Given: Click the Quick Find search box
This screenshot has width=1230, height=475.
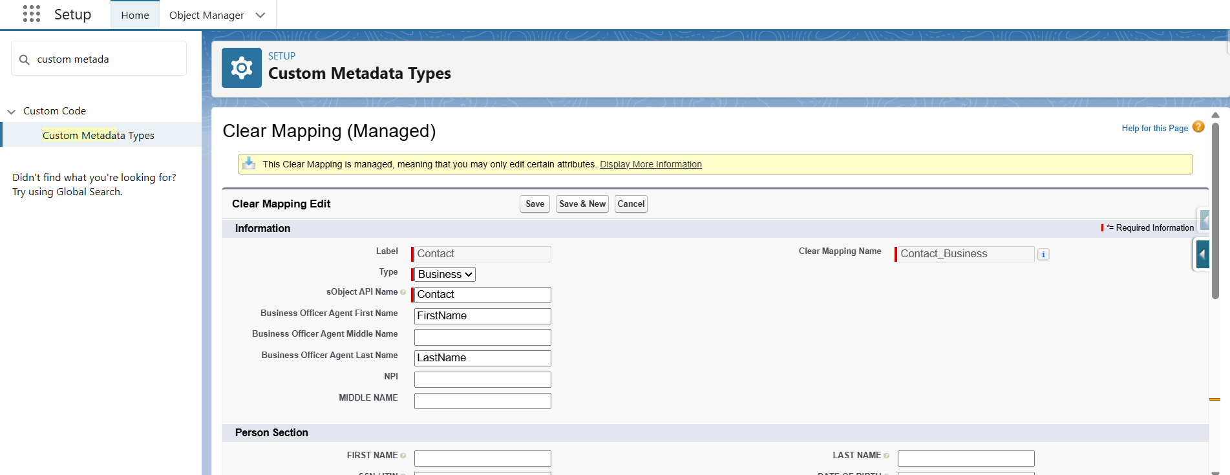Looking at the screenshot, I should pyautogui.click(x=99, y=59).
